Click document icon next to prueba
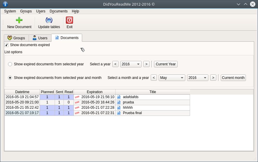The height and width of the screenshot is (162, 258). 119,102
